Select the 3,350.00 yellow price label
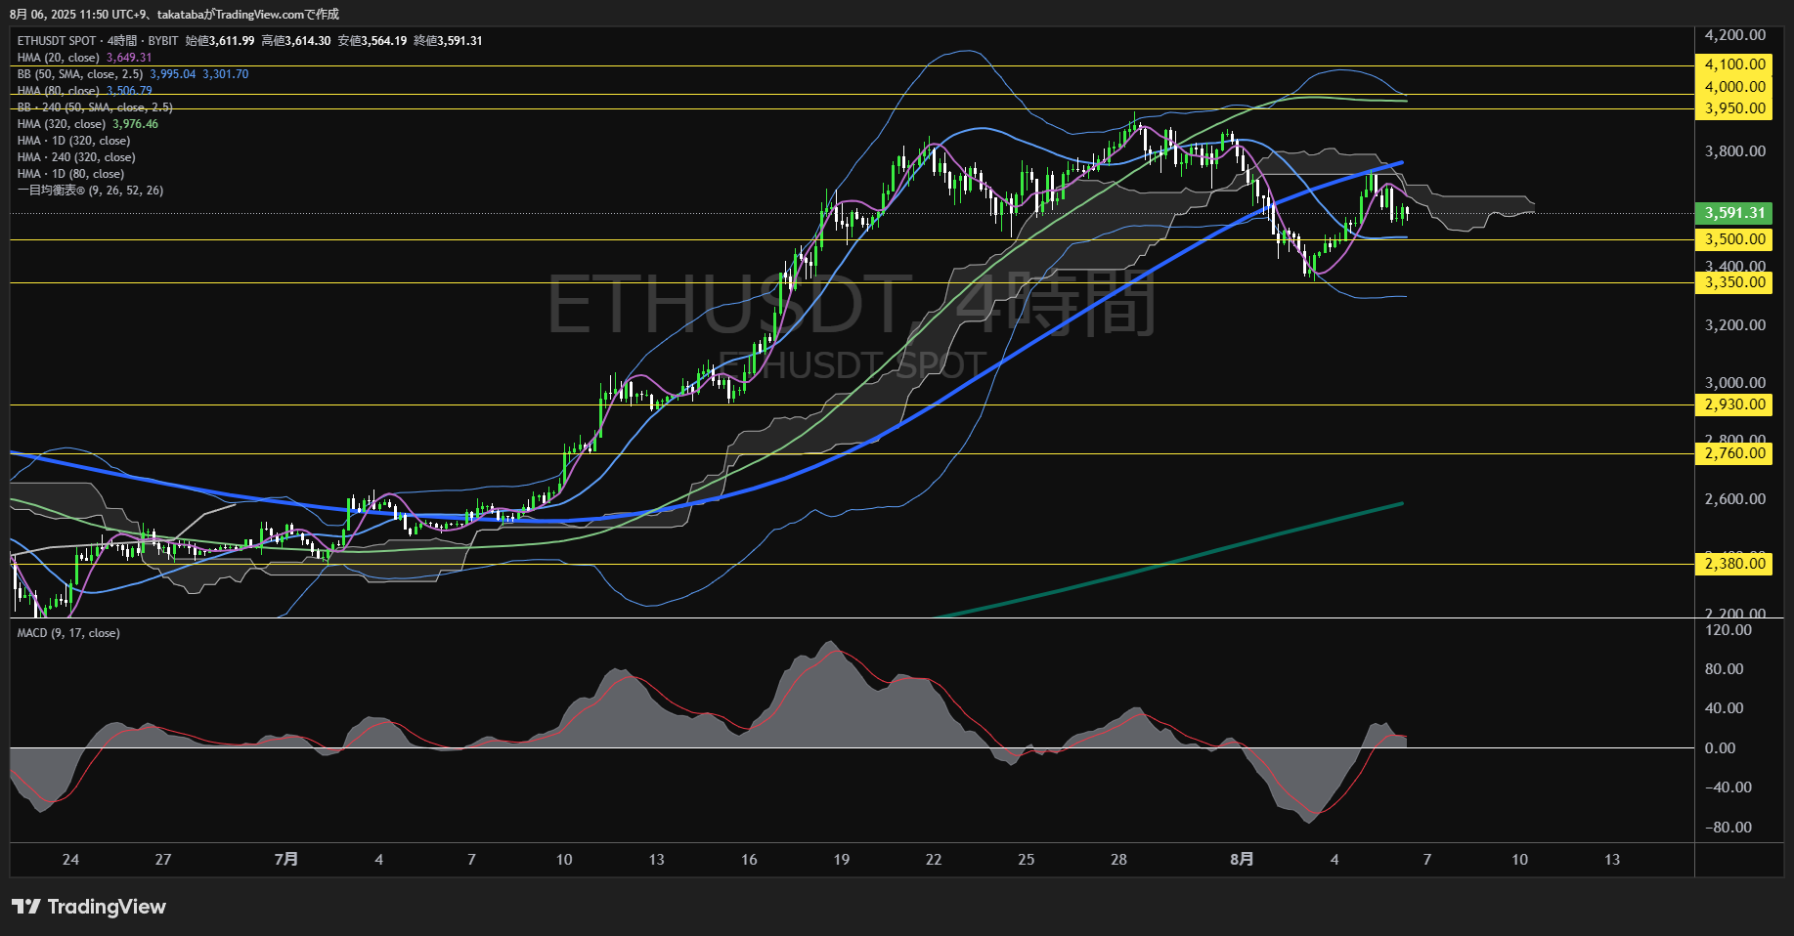Screen dimensions: 1794x936 [1733, 282]
